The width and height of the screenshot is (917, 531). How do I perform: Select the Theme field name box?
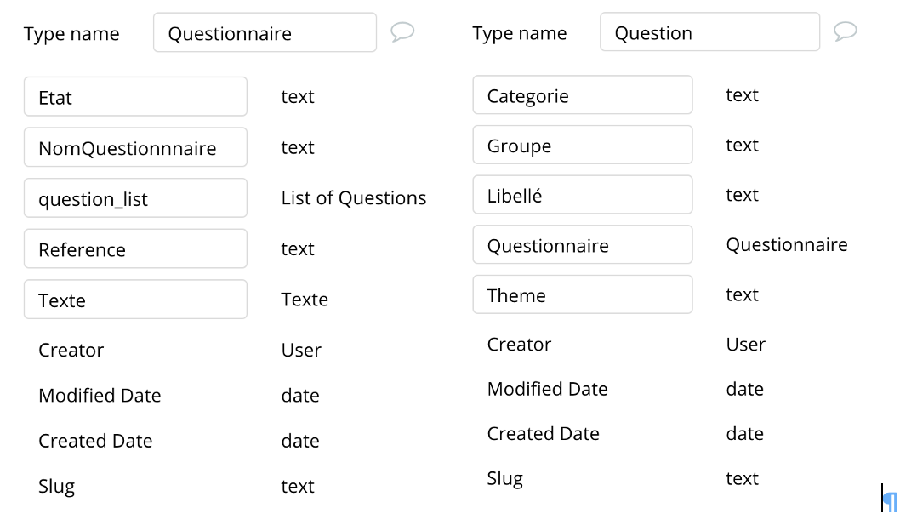coord(583,294)
